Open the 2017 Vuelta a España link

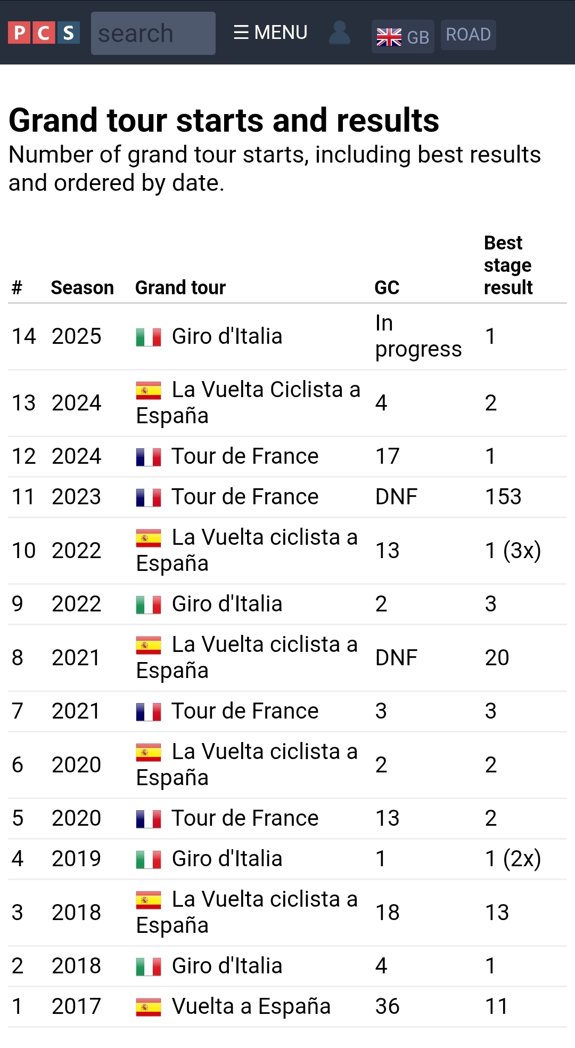tap(251, 1006)
